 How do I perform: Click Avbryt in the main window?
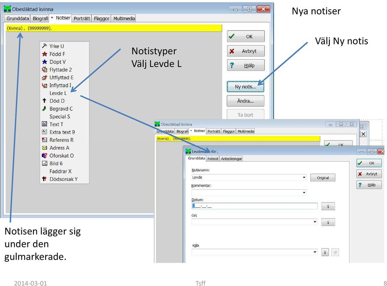tap(246, 51)
